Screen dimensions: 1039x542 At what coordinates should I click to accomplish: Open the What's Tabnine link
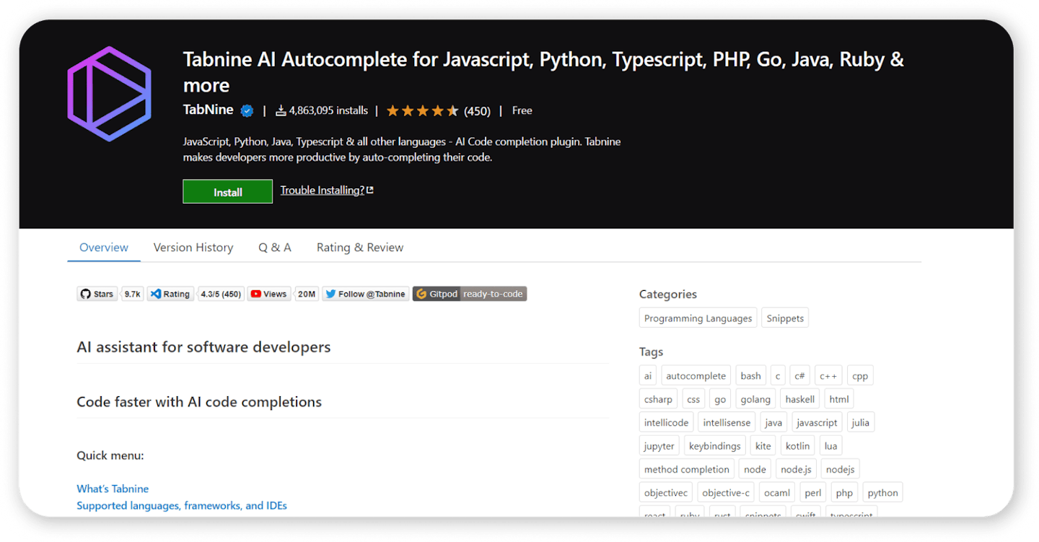click(x=113, y=489)
